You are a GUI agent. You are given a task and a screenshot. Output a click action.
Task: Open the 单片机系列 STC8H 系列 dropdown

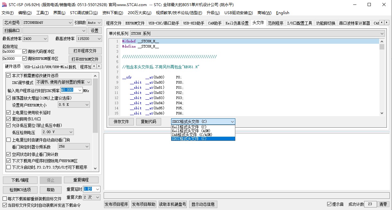(257, 33)
